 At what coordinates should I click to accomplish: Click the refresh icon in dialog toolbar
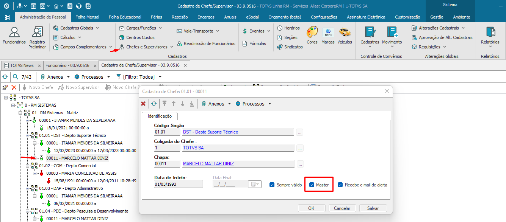tap(154, 104)
